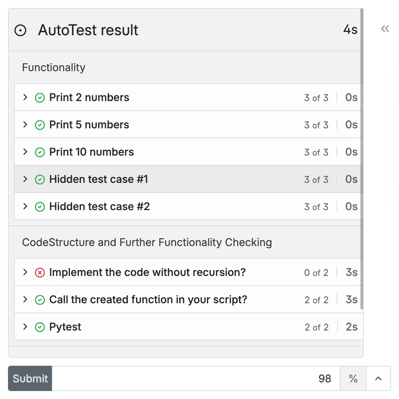
Task: Click green pass icon beside Print 5 numbers
Action: tap(40, 125)
